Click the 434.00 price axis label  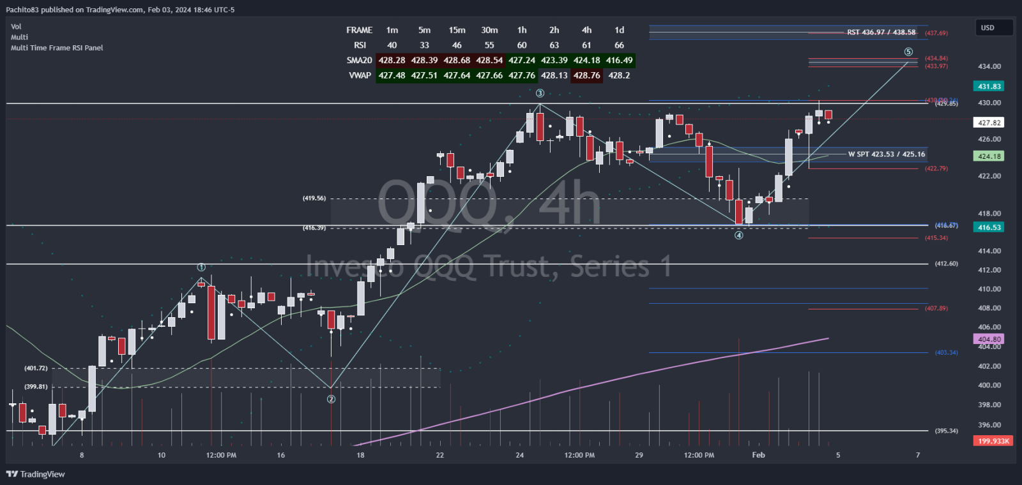click(x=989, y=66)
